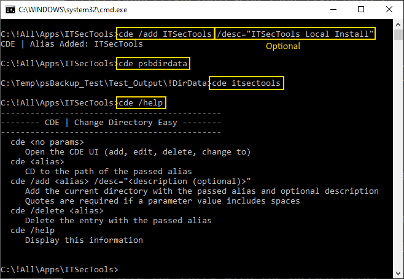Click the highlighted "cde /add ITSecTools" command
The image size is (404, 279).
(166, 34)
